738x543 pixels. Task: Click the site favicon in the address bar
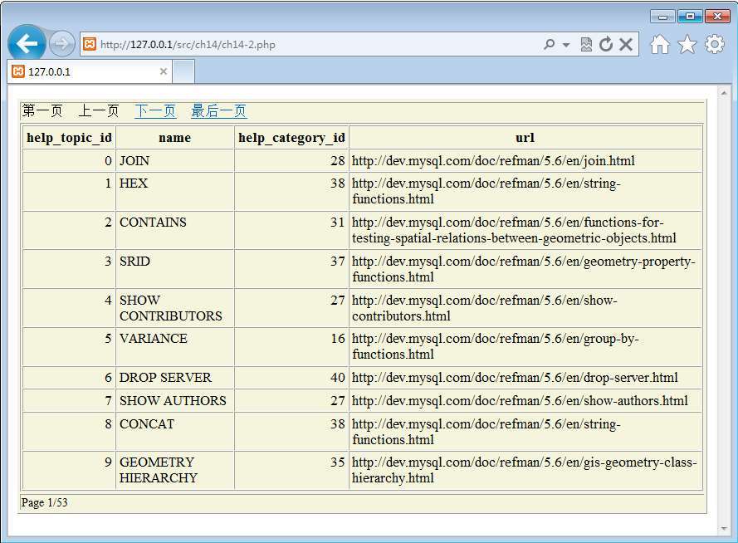[x=90, y=44]
